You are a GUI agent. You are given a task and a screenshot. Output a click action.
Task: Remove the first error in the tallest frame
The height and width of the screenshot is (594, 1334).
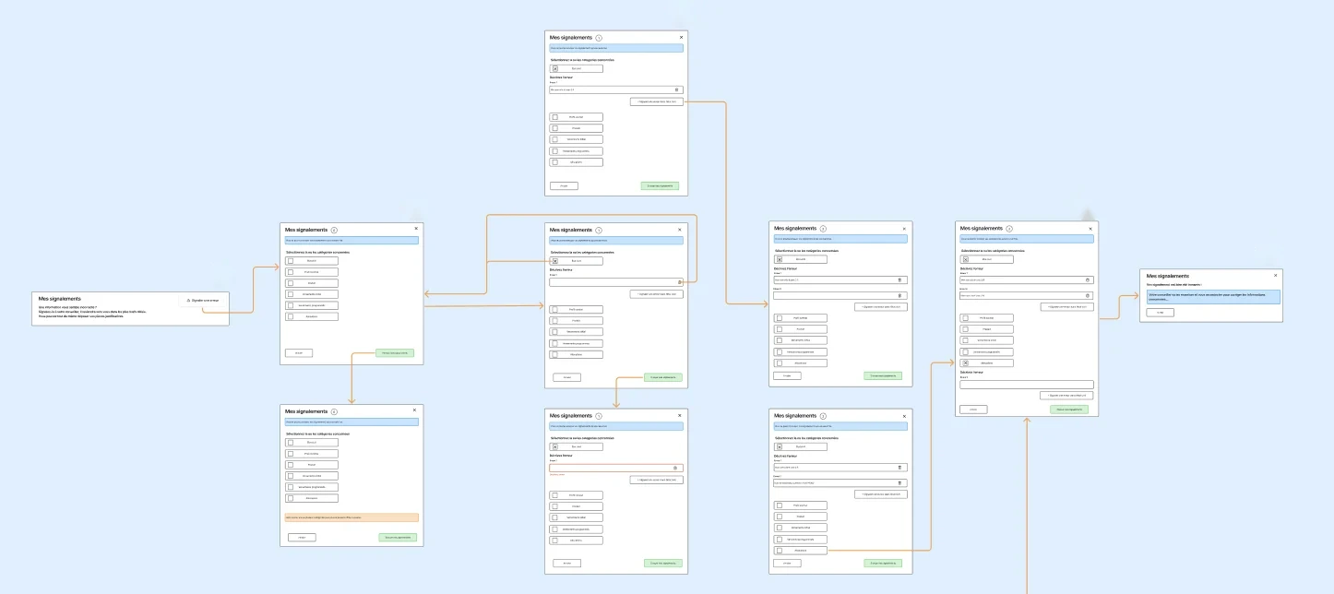[x=1088, y=279]
